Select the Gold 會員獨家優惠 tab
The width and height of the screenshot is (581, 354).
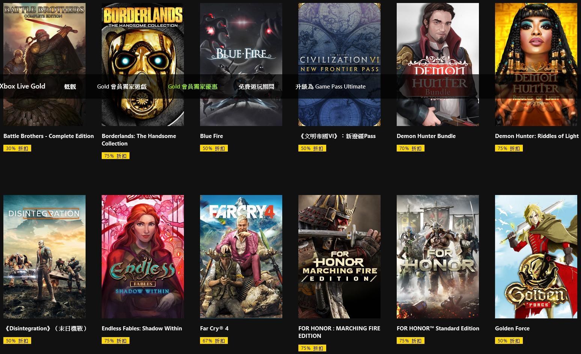coord(193,87)
